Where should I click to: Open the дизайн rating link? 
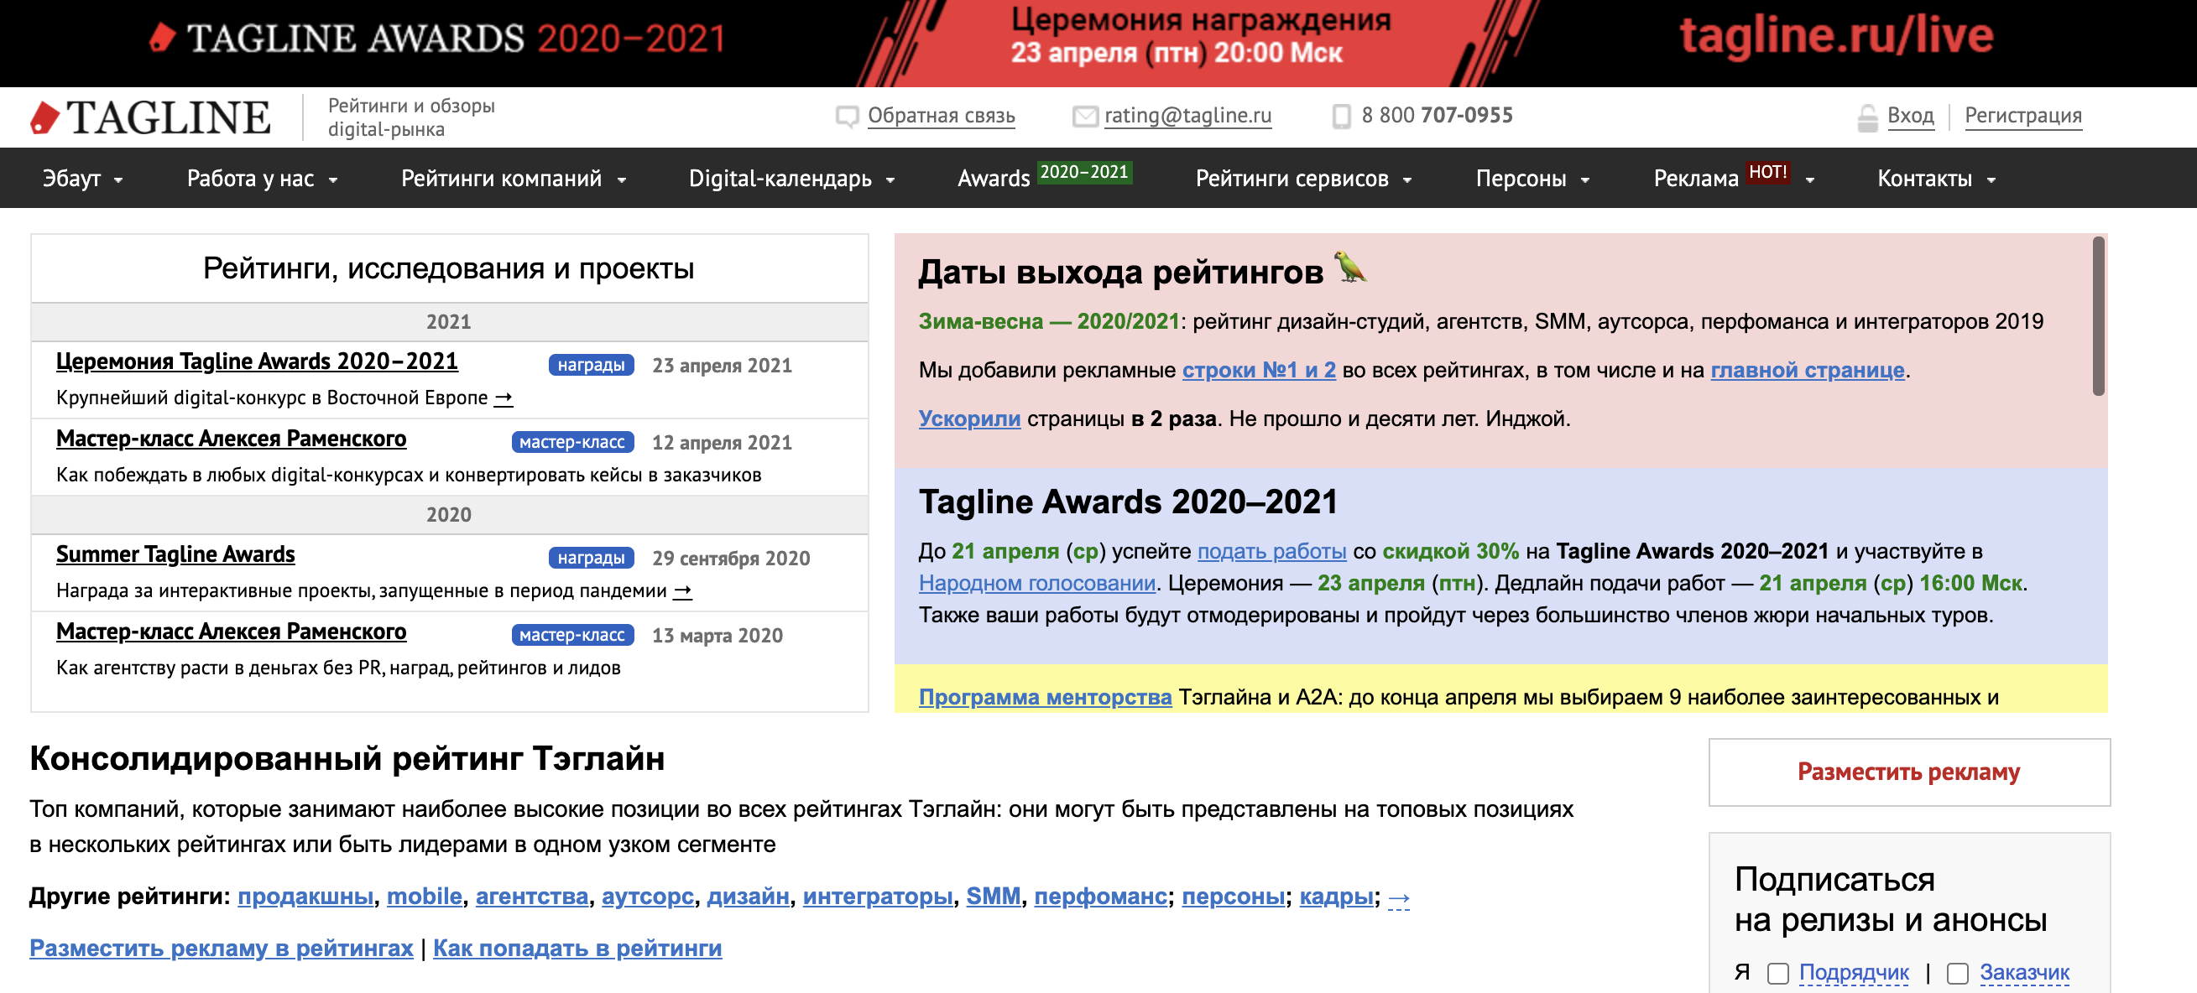coord(748,897)
